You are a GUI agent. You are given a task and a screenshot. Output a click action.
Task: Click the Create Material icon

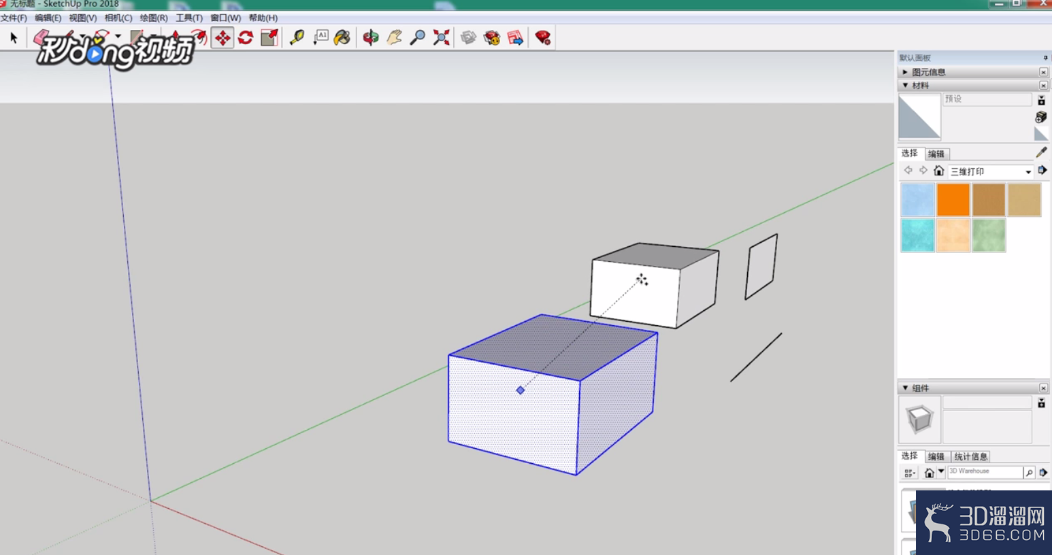pyautogui.click(x=1041, y=117)
